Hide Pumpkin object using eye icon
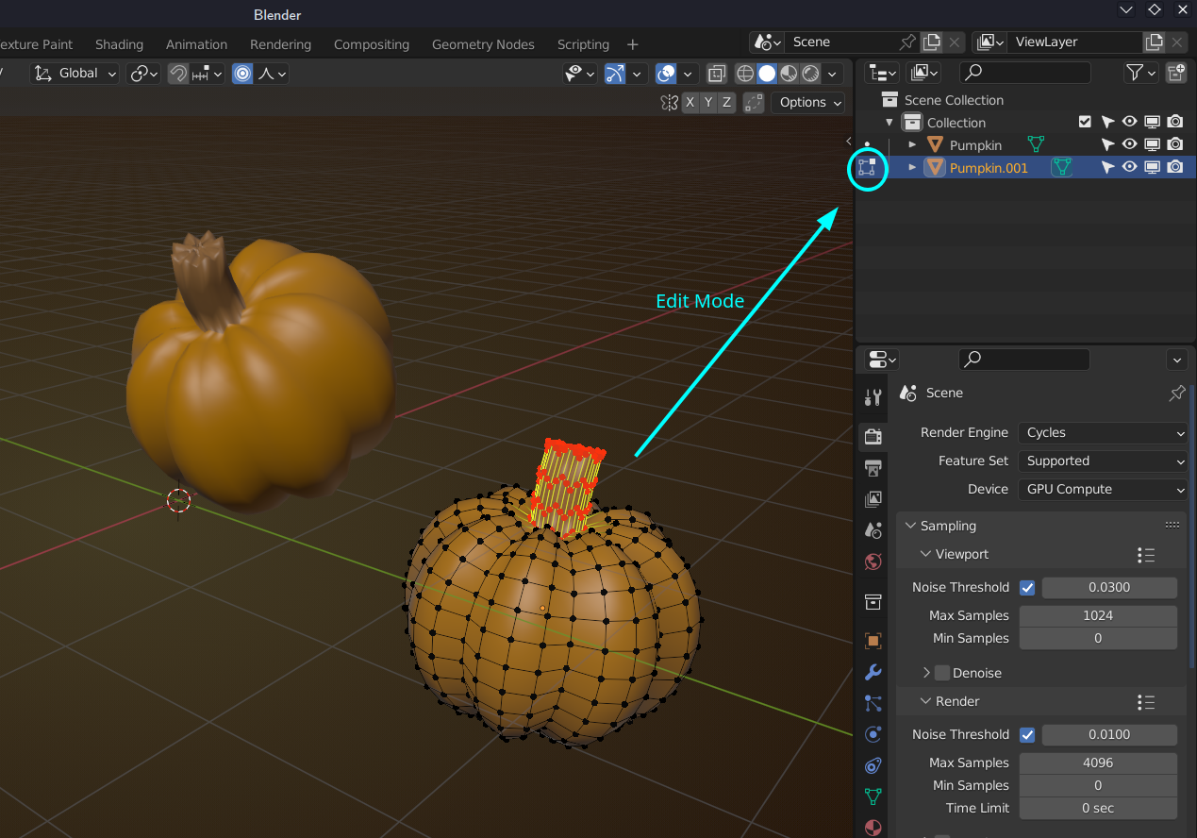The height and width of the screenshot is (838, 1197). (1129, 145)
